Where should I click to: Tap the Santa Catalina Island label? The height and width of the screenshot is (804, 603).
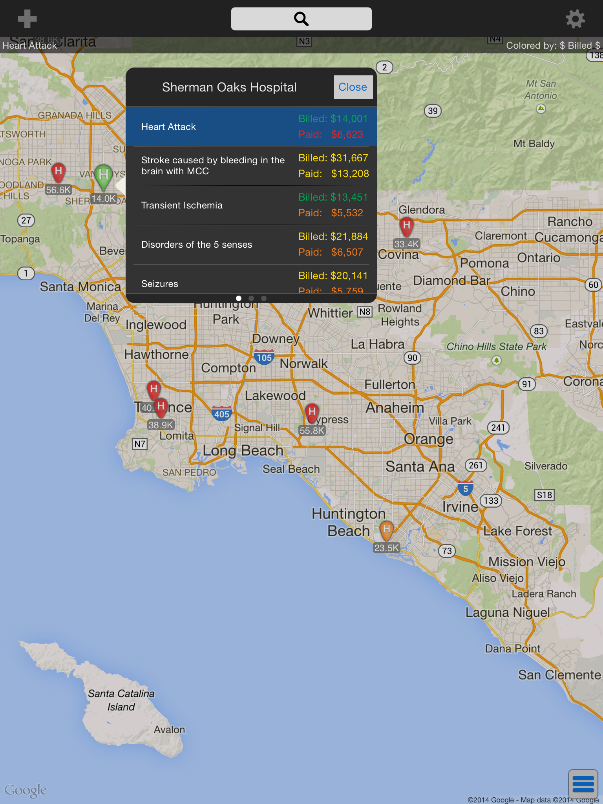[x=121, y=700]
